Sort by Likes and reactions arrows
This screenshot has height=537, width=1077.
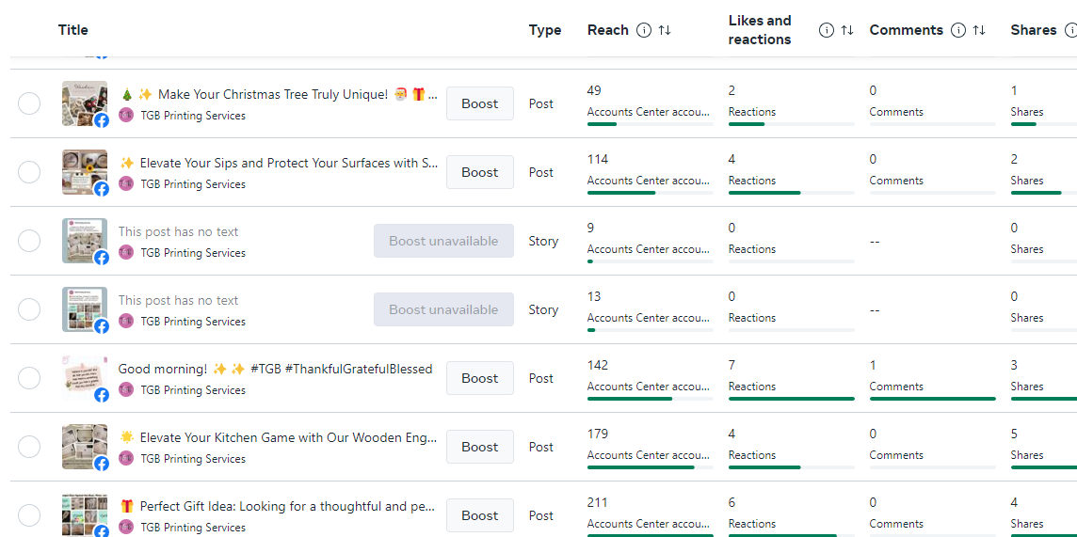(x=847, y=30)
